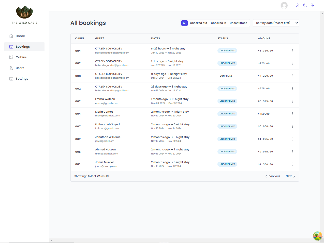Click the user avatar image

tap(284, 5)
